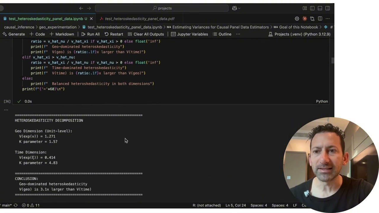
Task: Clear All Outputs in the notebook
Action: [x=145, y=34]
